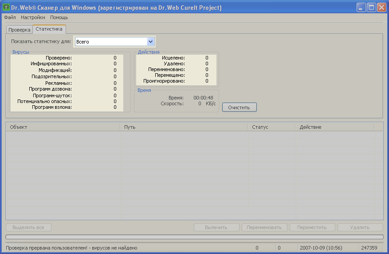Click the Удалено label in Действия
Image resolution: width=389 pixels, height=254 pixels.
pos(174,64)
